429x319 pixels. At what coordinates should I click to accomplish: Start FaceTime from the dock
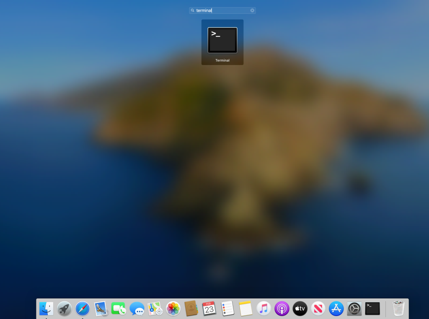tap(119, 309)
